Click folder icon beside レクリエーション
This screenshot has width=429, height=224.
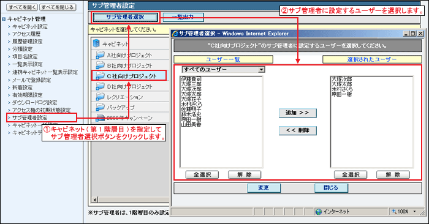(100, 97)
